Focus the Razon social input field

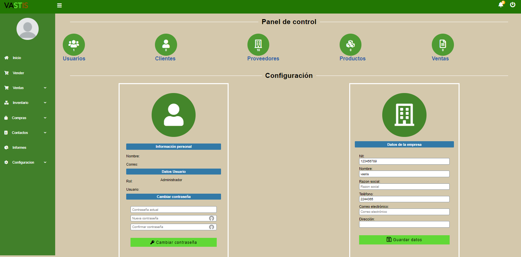pyautogui.click(x=404, y=186)
